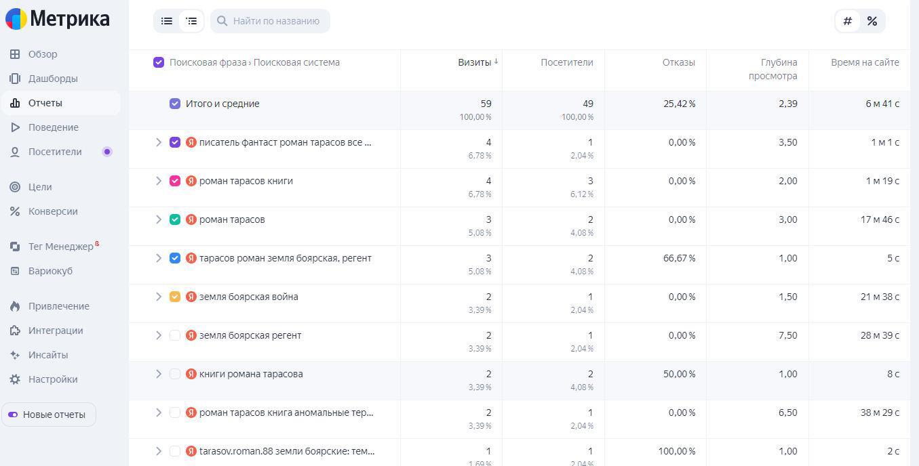The width and height of the screenshot is (919, 466).
Task: Toggle the pink color checkbox for 'роман тарасов книги'
Action: (175, 181)
